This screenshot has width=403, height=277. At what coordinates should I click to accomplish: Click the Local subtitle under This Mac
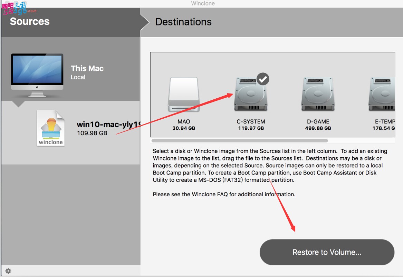click(x=78, y=77)
